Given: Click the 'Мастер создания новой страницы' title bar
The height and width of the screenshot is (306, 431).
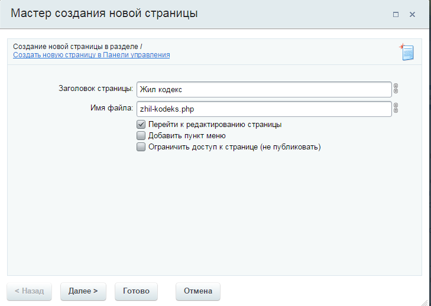Looking at the screenshot, I should pos(215,14).
